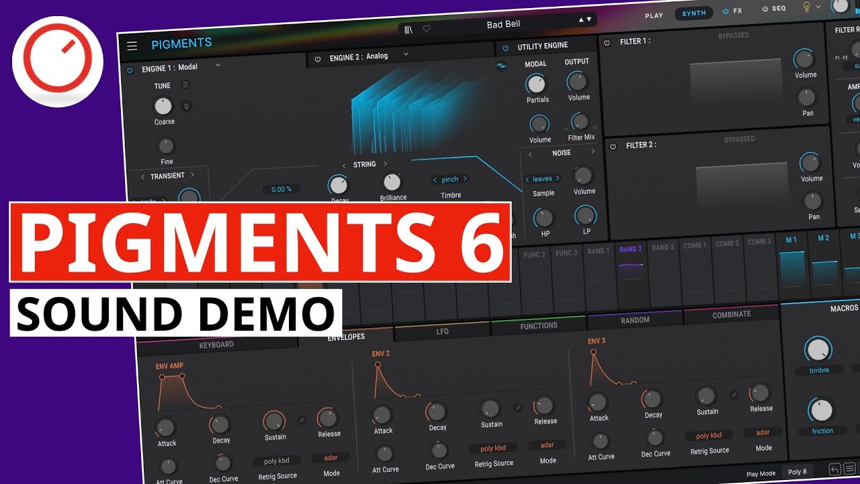Click the Coarse tune knob
This screenshot has width=860, height=484.
(163, 106)
